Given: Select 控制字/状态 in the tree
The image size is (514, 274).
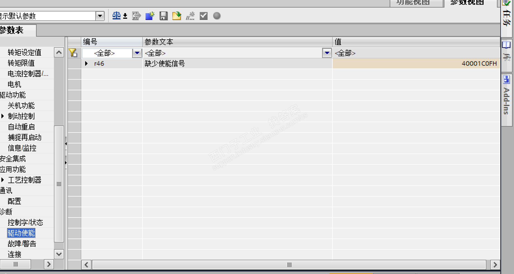Looking at the screenshot, I should (x=25, y=222).
